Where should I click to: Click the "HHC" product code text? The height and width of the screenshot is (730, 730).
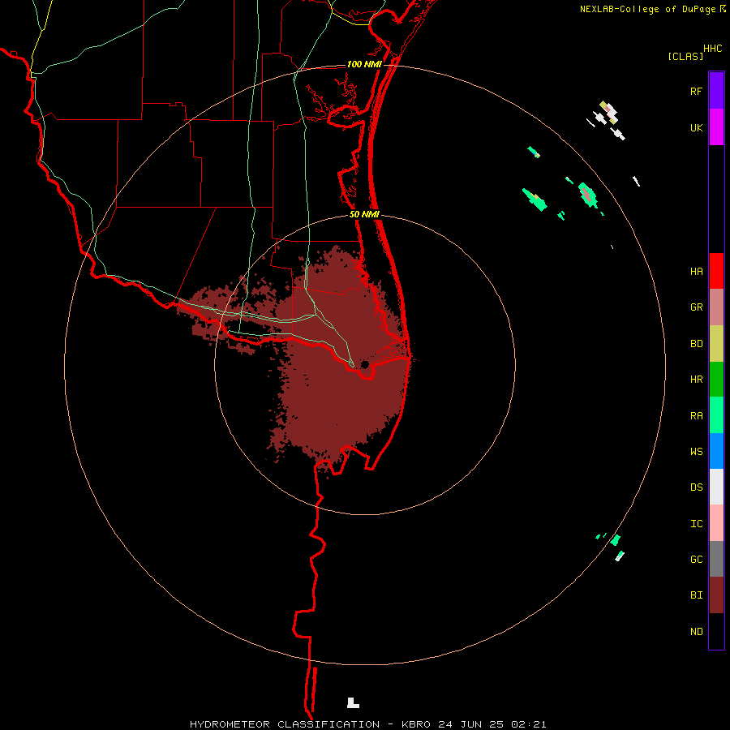click(x=712, y=49)
